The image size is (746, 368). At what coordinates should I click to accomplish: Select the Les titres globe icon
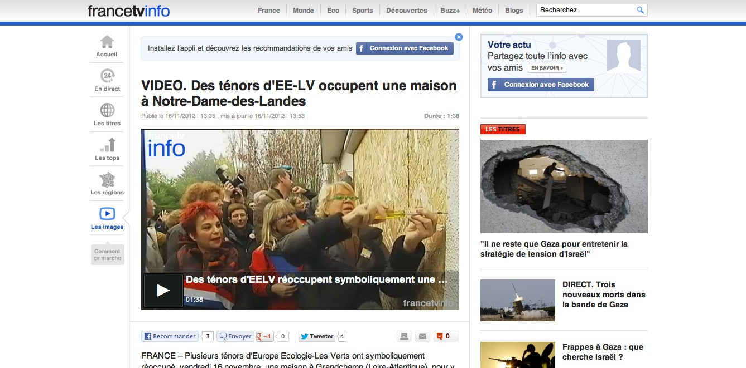[107, 110]
